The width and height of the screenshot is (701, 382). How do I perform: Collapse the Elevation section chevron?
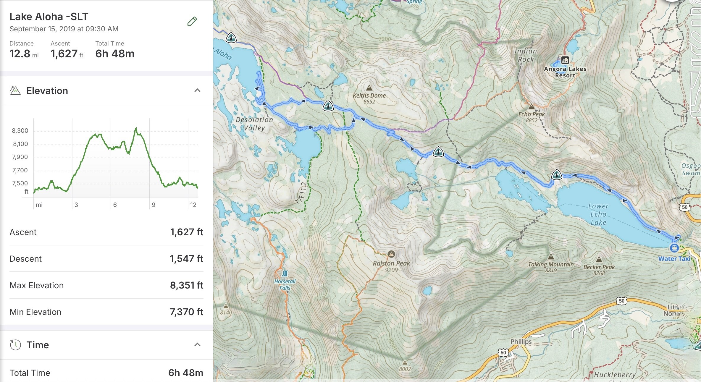197,90
